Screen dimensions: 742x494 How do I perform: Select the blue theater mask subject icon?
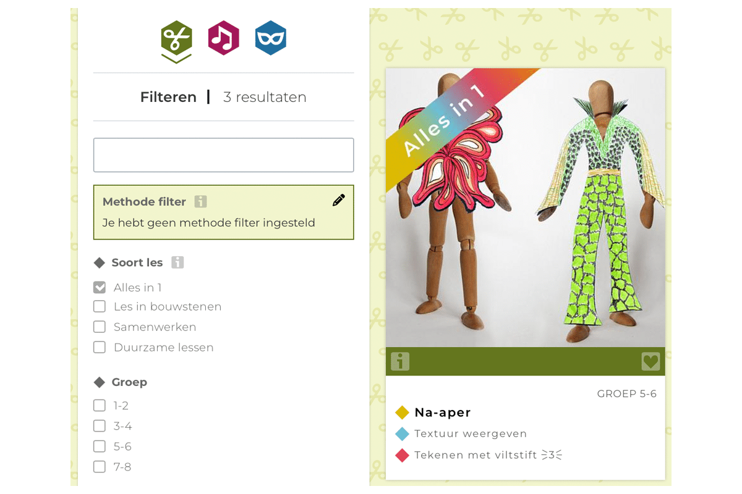(271, 38)
